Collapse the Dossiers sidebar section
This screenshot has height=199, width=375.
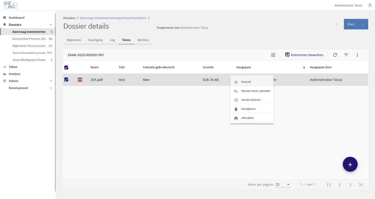pyautogui.click(x=51, y=25)
